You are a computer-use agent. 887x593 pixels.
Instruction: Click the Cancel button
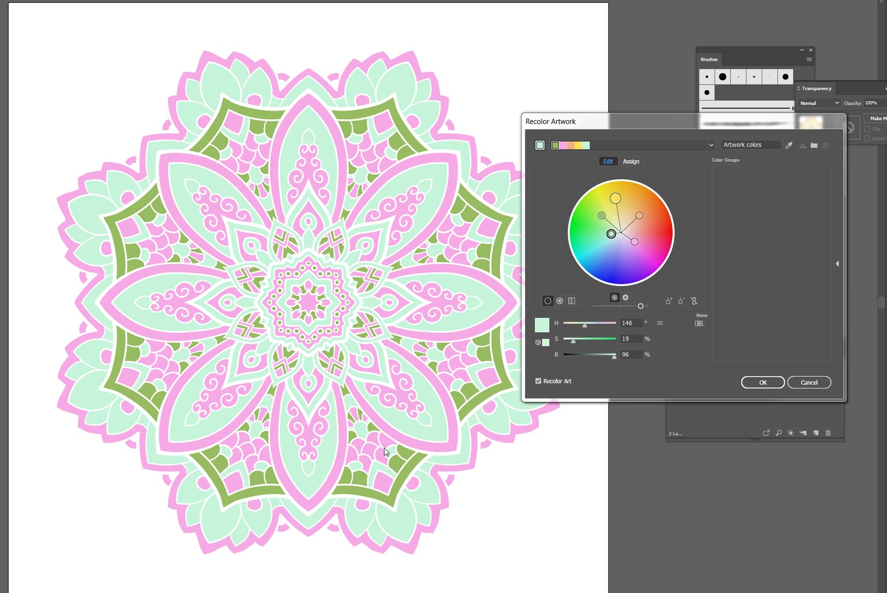(x=809, y=383)
